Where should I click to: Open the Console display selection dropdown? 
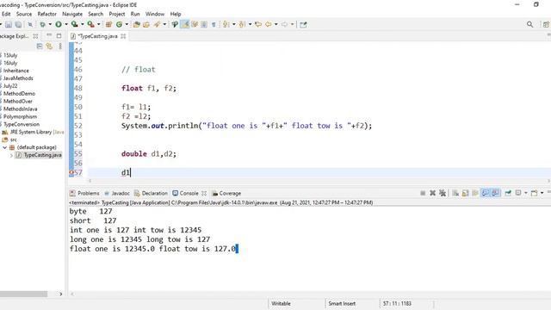(526, 193)
